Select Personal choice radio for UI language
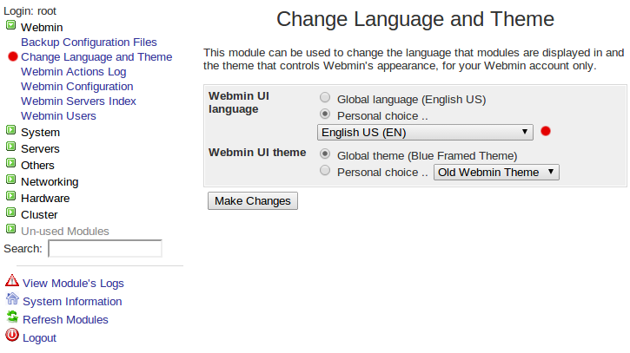Viewport: 630px width, 353px height. click(x=325, y=114)
